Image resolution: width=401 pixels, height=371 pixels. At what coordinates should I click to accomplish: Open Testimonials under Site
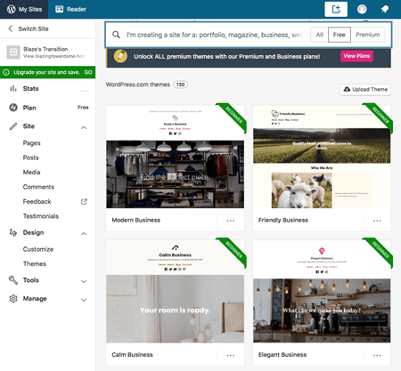(x=41, y=216)
